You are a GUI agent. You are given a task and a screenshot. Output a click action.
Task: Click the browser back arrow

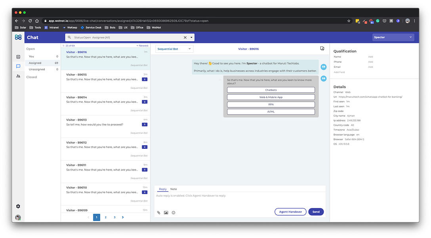(x=17, y=21)
